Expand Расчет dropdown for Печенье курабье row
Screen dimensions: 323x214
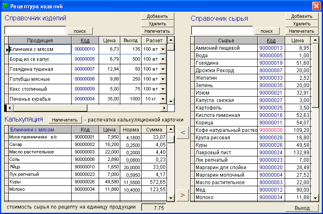point(163,99)
